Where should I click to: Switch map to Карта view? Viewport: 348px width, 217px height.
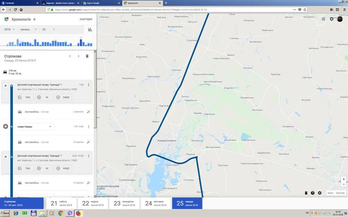[330, 193]
